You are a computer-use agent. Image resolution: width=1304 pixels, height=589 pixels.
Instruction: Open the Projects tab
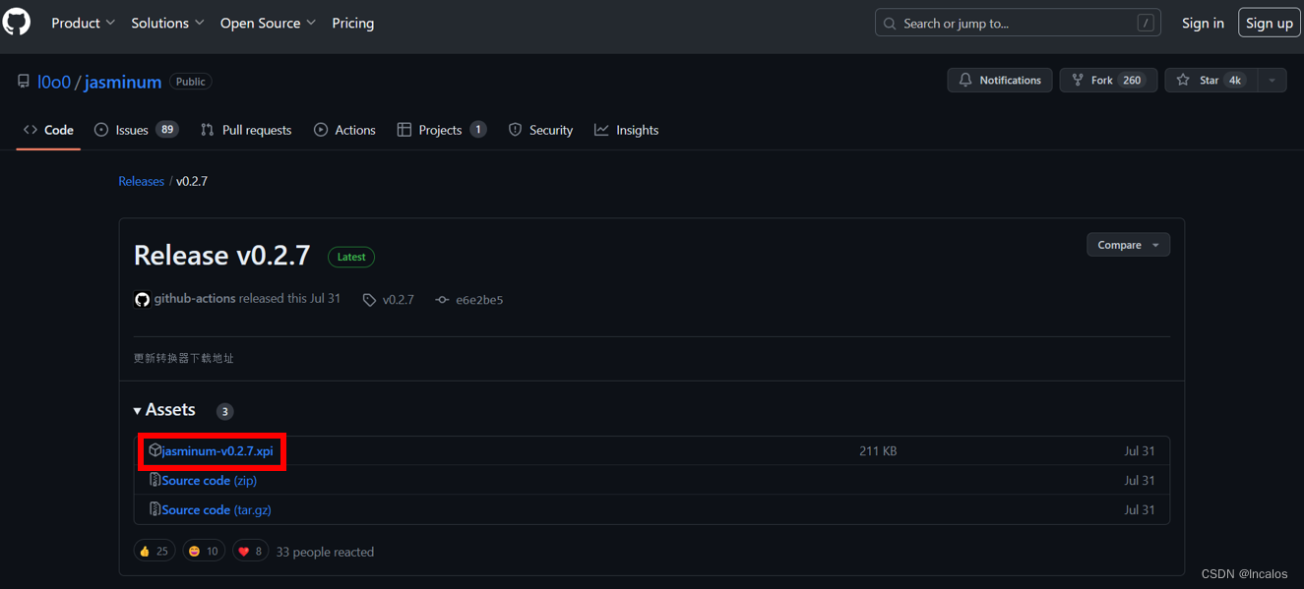coord(441,130)
